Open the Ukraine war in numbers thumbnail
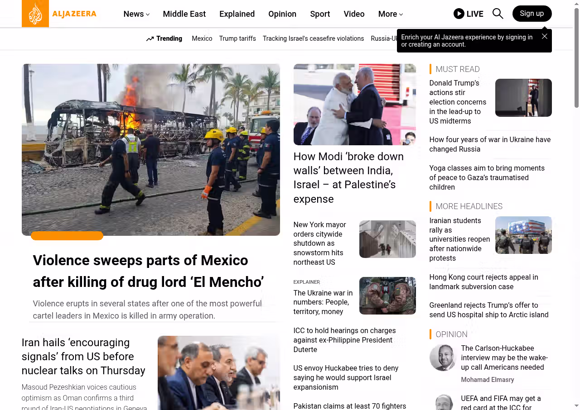Screen dimensions: 580x410 click(x=387, y=296)
